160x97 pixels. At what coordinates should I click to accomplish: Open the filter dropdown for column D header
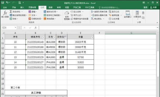point(66,38)
